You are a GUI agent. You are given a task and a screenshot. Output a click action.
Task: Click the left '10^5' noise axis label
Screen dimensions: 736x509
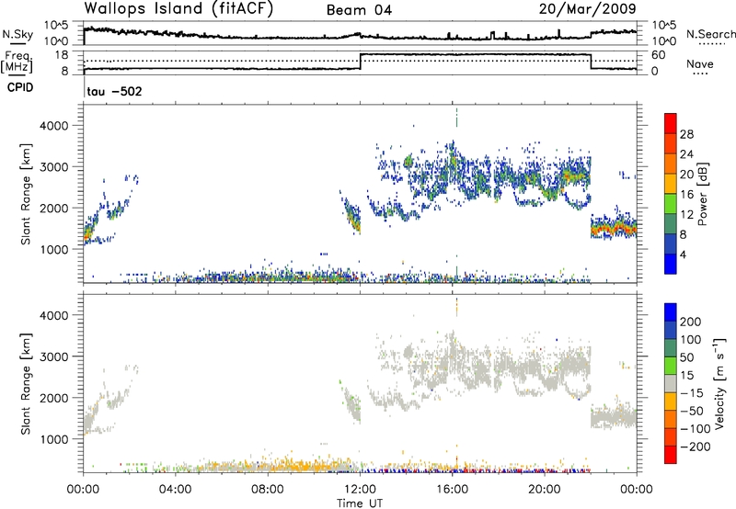click(56, 26)
